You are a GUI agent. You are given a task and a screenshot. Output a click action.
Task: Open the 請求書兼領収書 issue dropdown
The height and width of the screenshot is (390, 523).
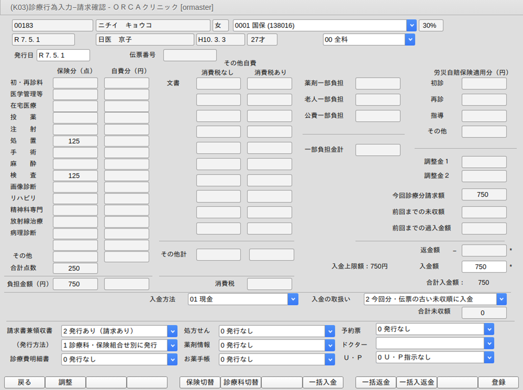172,331
